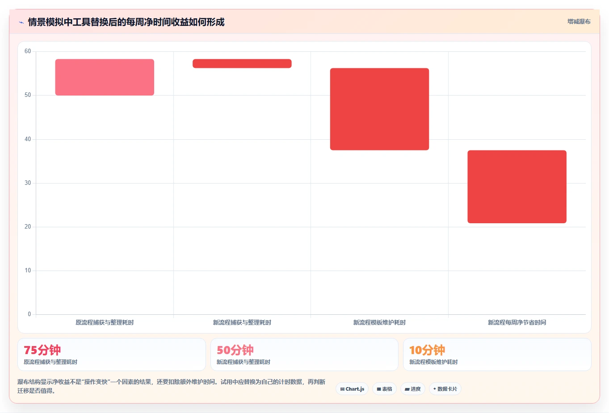Open the 50分钟 data card

pos(304,355)
